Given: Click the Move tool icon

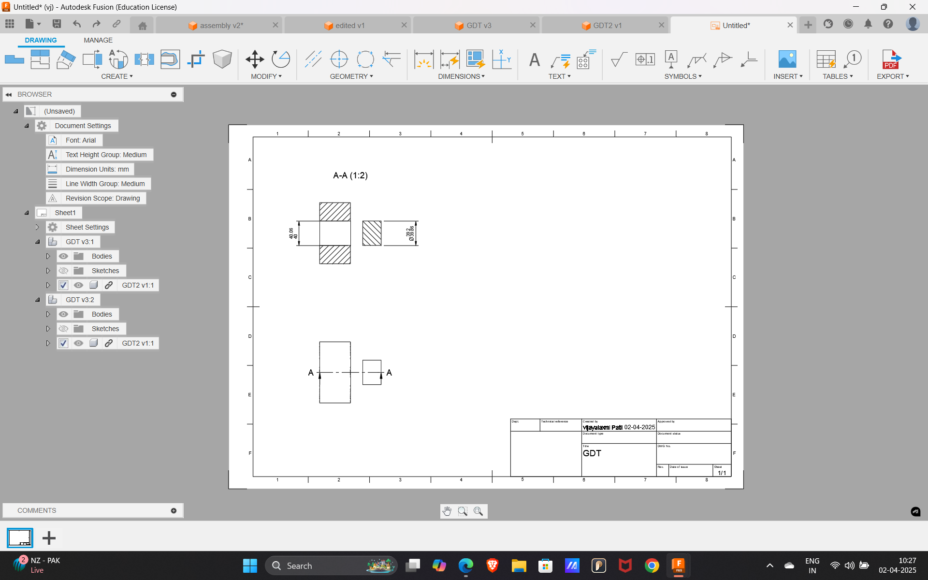Looking at the screenshot, I should [254, 59].
